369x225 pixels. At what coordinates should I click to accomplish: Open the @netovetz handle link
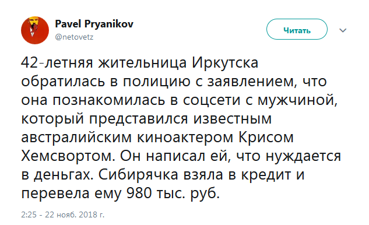point(74,37)
